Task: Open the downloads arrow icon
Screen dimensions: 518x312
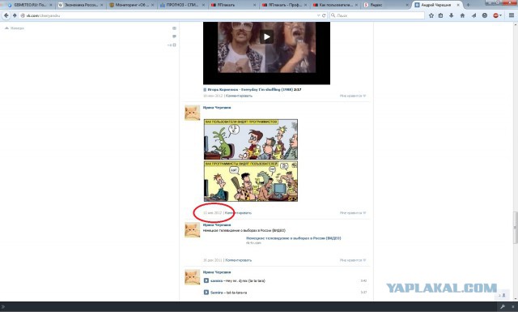Action: 452,15
